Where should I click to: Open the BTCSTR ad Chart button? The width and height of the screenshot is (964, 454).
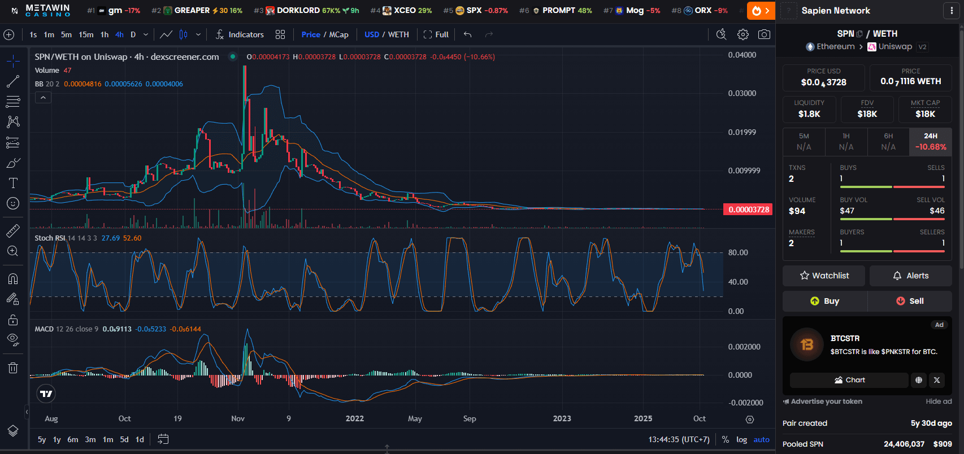849,380
